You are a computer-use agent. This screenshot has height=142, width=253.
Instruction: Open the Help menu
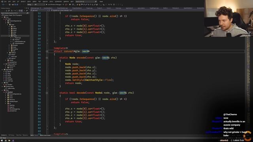click(x=72, y=2)
